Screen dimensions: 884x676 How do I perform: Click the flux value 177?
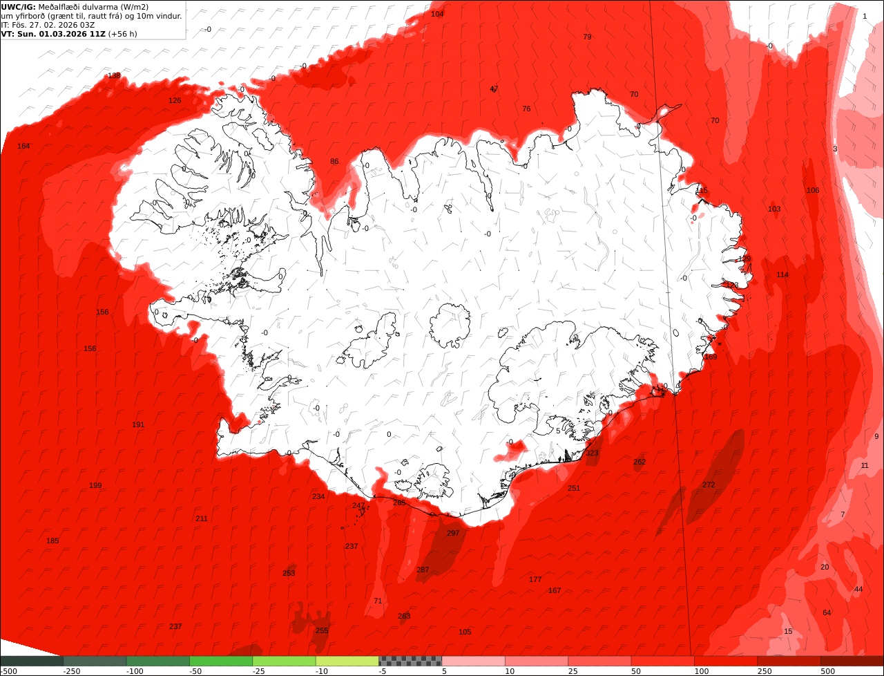point(535,579)
